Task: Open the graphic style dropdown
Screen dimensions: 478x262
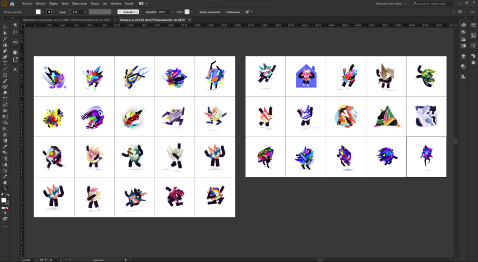Action: click(192, 12)
